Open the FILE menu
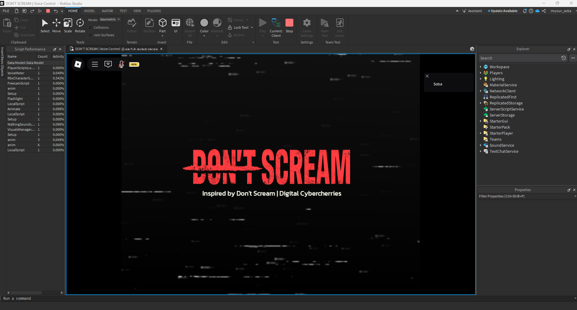577x310 pixels. (6, 11)
